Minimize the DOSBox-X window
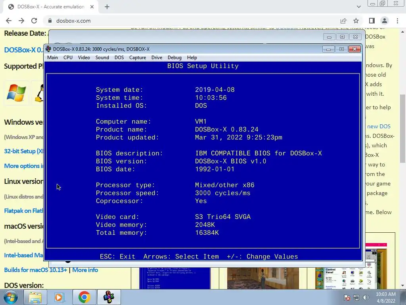 tap(328, 49)
